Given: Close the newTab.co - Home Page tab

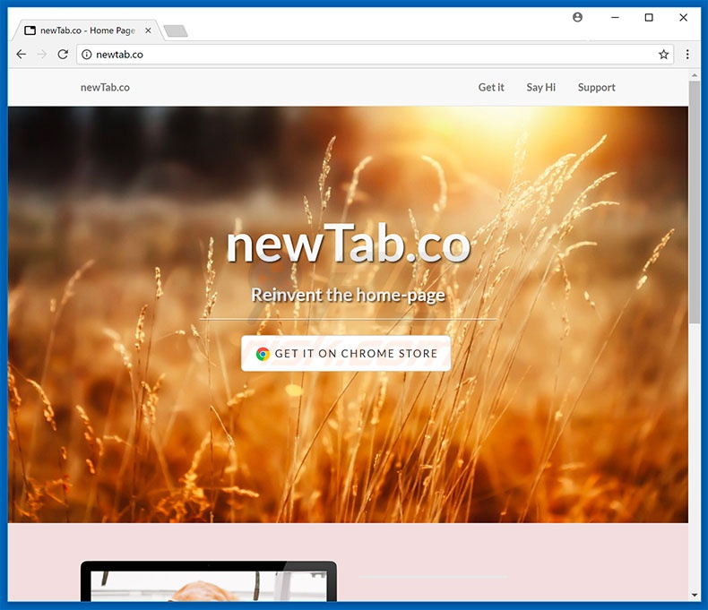Looking at the screenshot, I should pos(148,30).
